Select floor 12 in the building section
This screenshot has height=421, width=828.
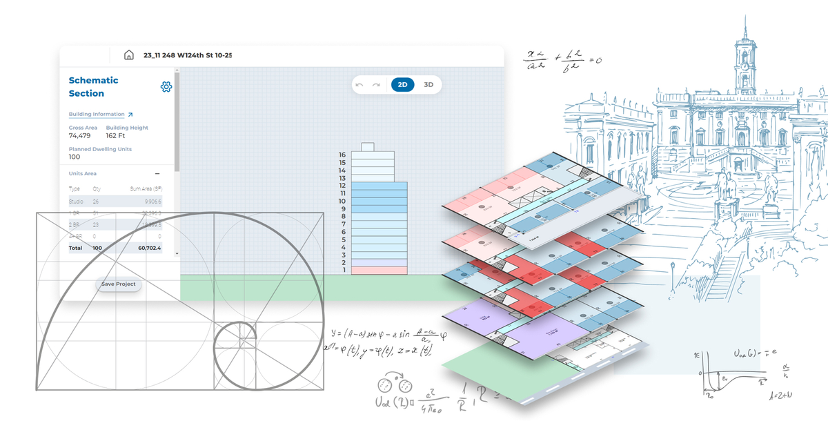[x=379, y=186]
